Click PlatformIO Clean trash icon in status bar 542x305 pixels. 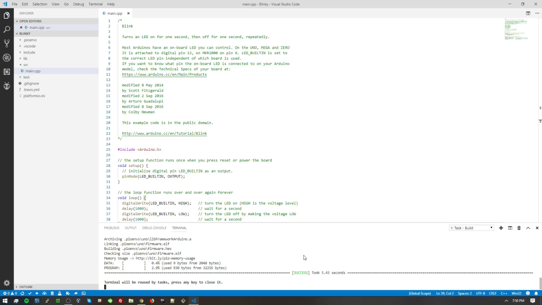point(53,293)
